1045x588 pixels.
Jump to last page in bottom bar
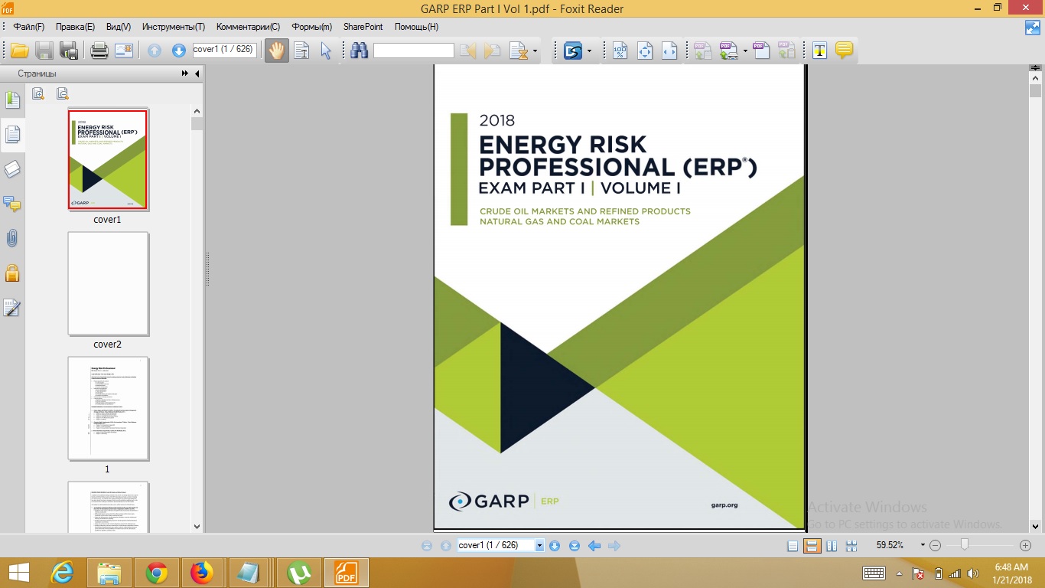point(574,546)
